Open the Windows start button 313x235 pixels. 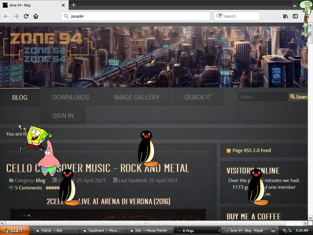[14, 230]
